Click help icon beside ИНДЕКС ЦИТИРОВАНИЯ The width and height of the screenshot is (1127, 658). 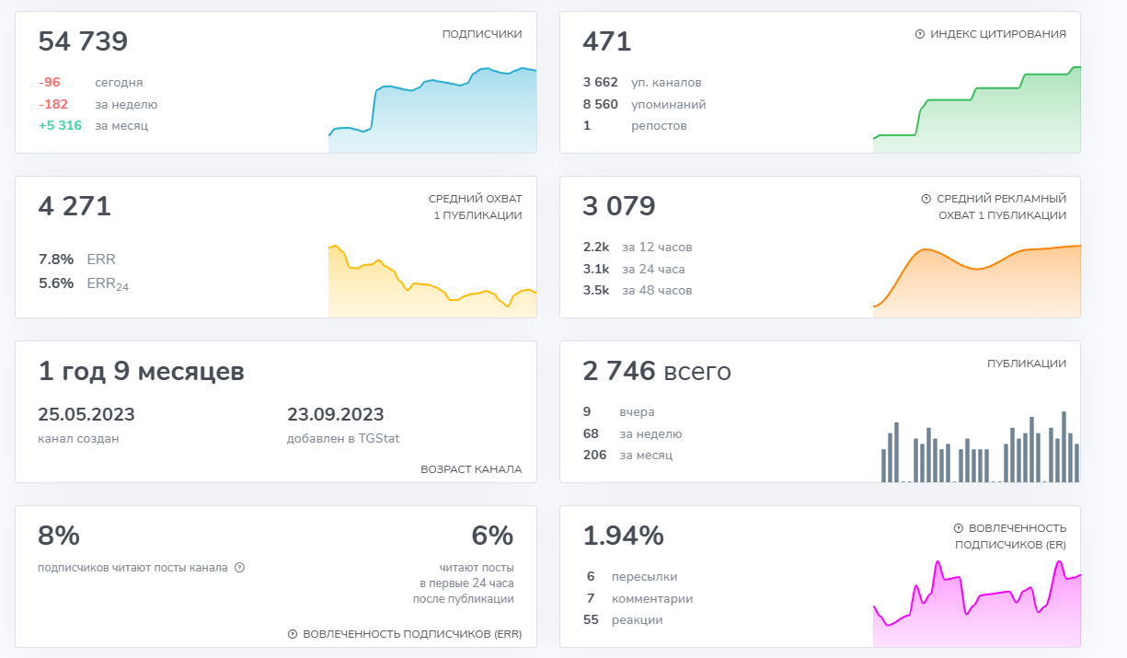click(919, 34)
